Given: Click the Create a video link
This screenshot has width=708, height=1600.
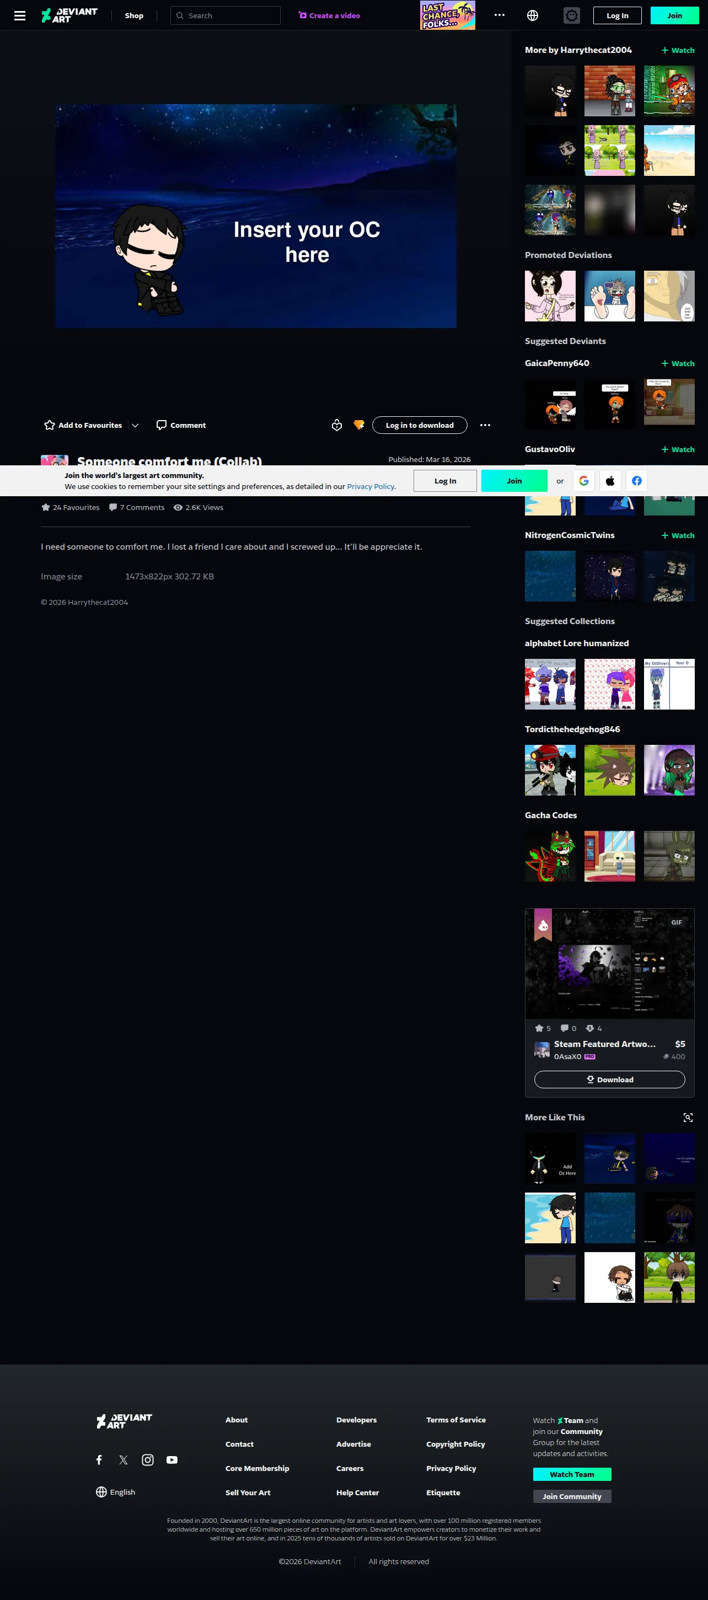Looking at the screenshot, I should coord(329,15).
